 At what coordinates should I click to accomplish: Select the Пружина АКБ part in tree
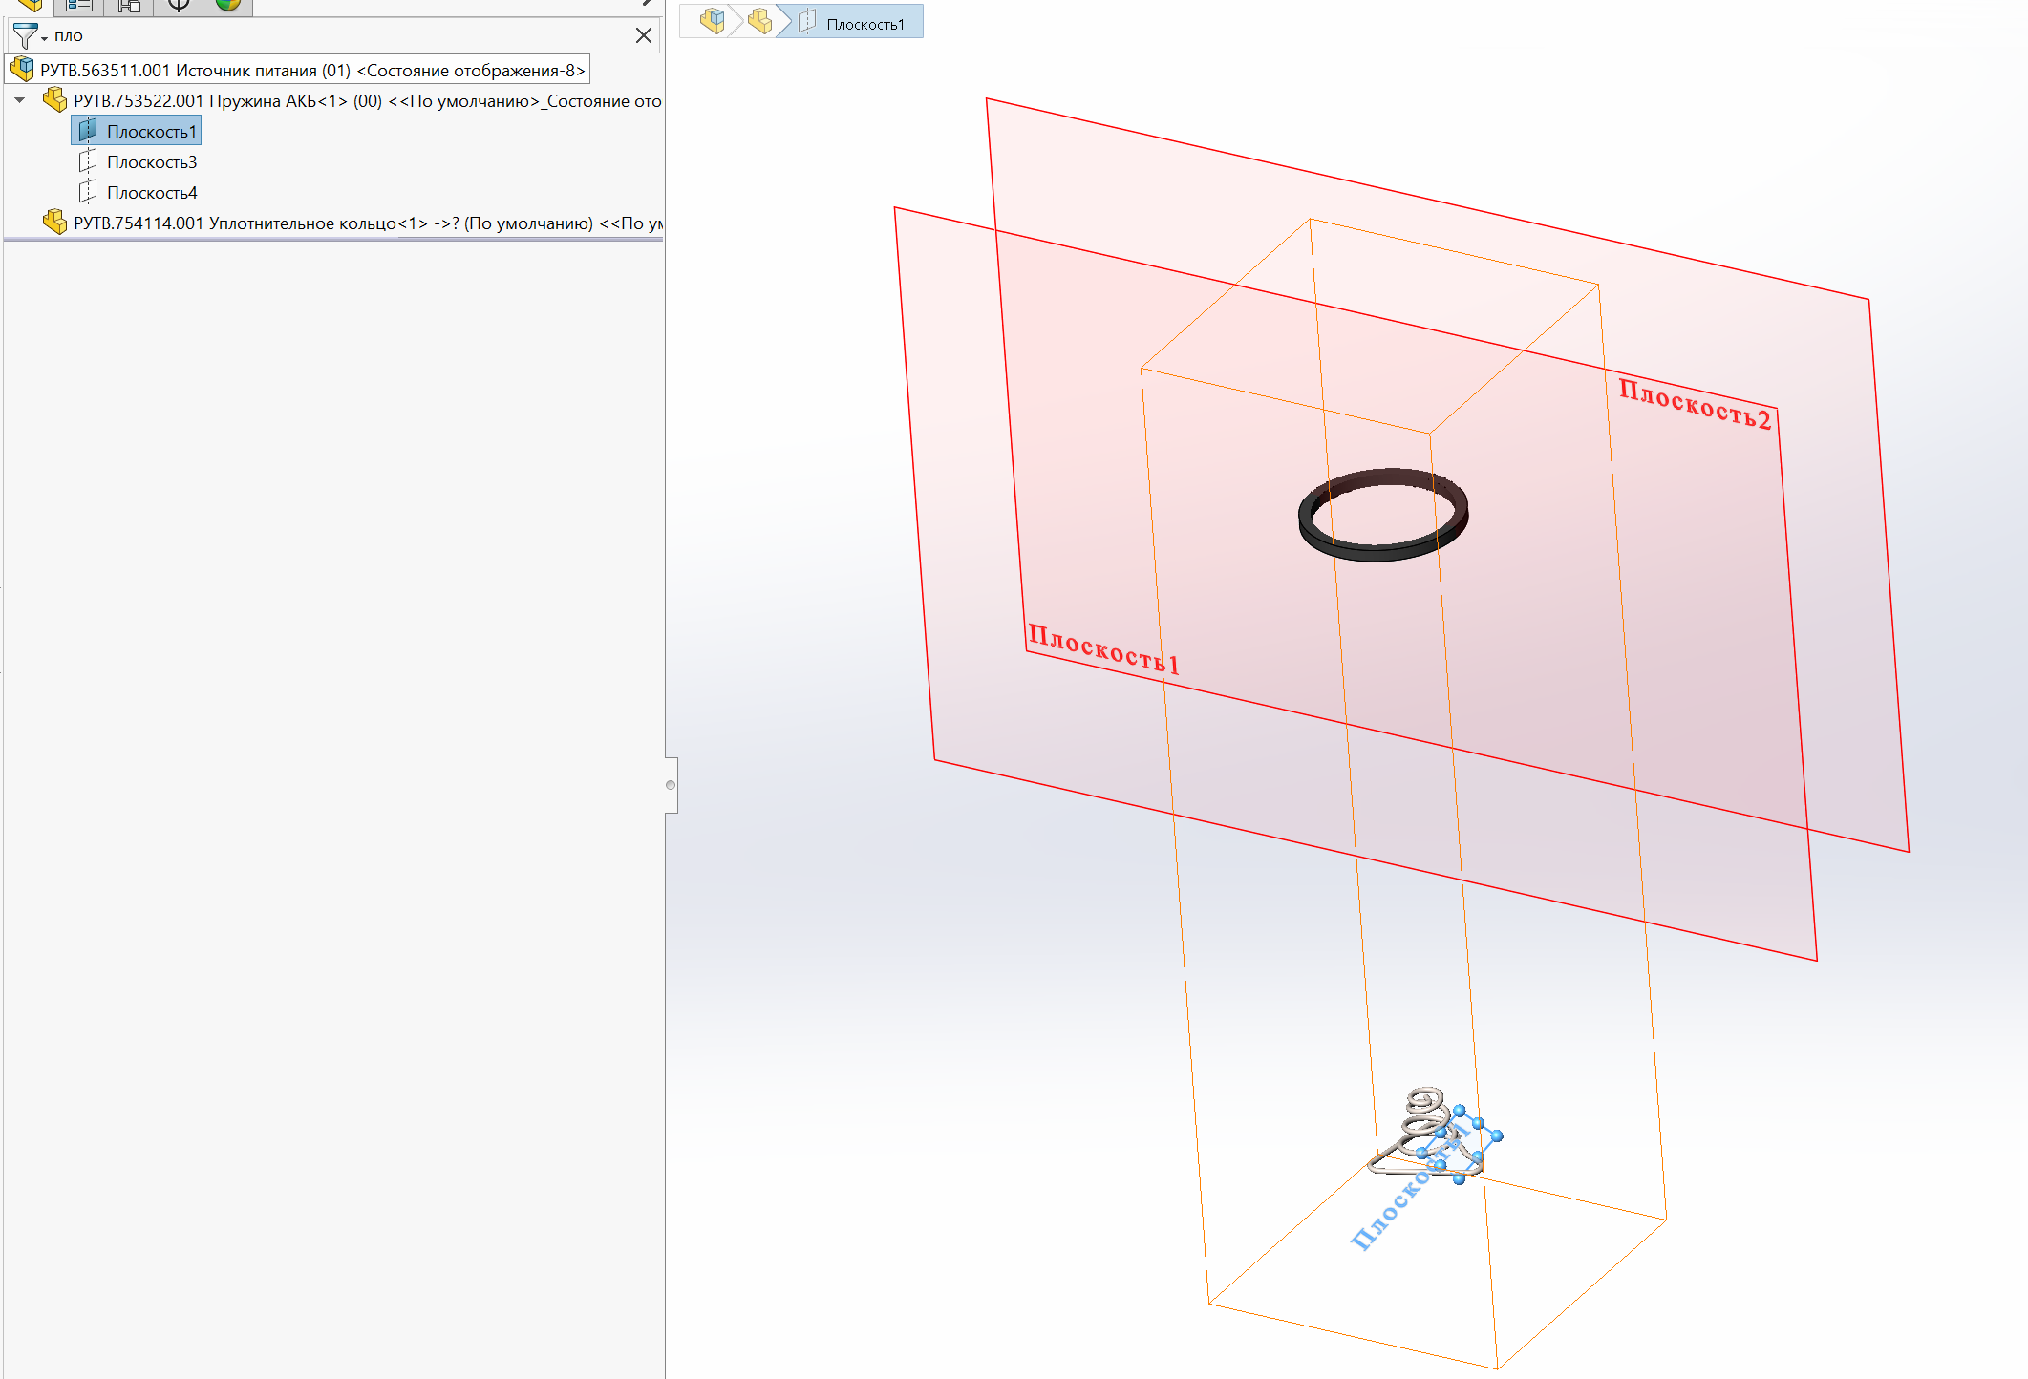(353, 100)
